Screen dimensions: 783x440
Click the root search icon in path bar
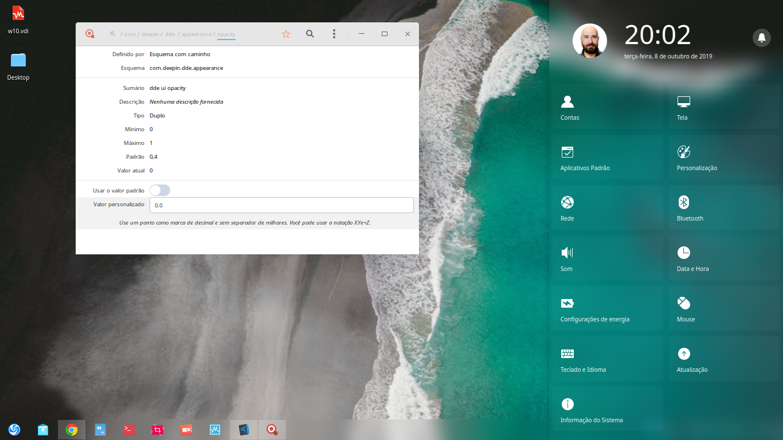113,34
